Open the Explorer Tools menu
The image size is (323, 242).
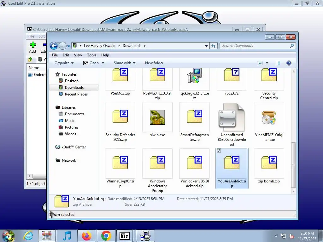pyautogui.click(x=91, y=55)
